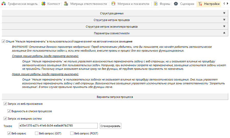The image size is (230, 138).
Task: Toggle "Запуск из веб-приложения" checkbox
Action: tap(5, 104)
